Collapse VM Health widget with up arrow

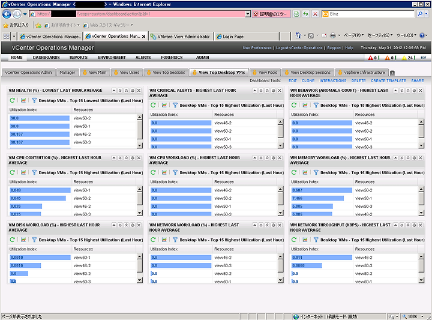point(114,91)
